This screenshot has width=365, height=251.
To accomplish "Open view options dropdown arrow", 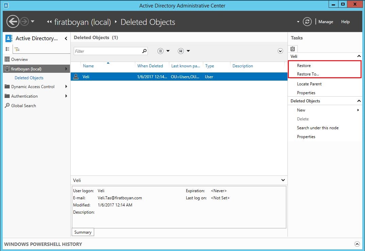I will (168, 51).
